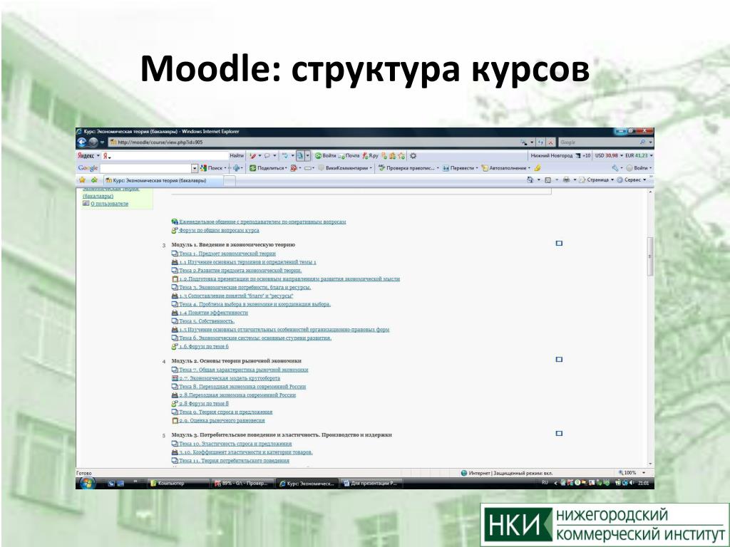The image size is (730, 547).
Task: Click the Google toolbar highlighter pen icon
Action: click(x=538, y=168)
